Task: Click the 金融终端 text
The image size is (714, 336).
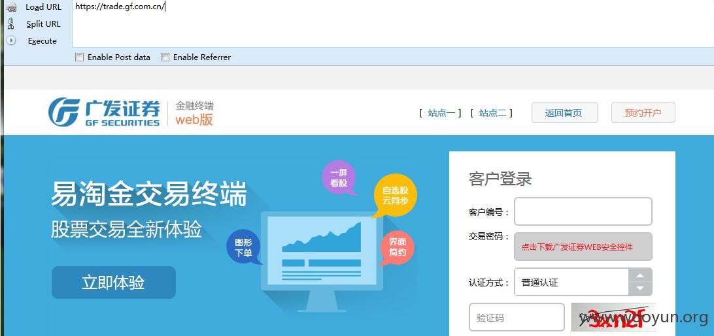Action: click(x=194, y=106)
